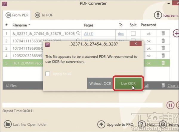Click the dialog's PDF icon in its title bar

click(x=47, y=45)
